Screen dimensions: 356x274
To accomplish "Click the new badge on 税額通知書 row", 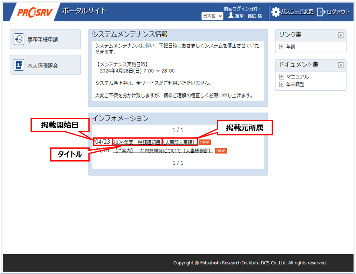I will tap(205, 142).
